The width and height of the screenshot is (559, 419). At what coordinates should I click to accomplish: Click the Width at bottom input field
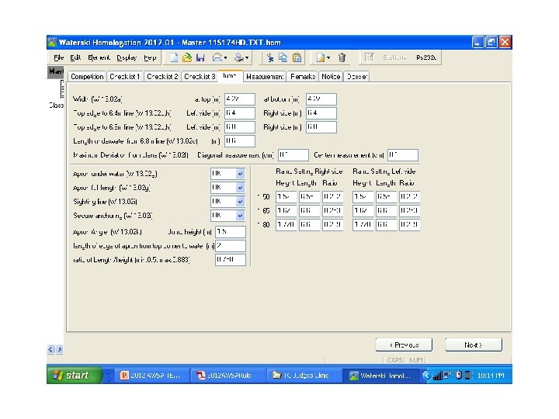[x=321, y=99]
